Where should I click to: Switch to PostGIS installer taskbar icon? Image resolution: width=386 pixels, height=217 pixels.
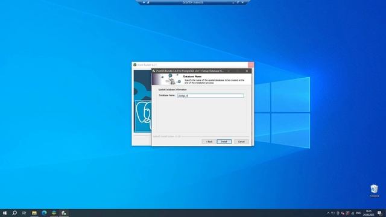tap(64, 213)
